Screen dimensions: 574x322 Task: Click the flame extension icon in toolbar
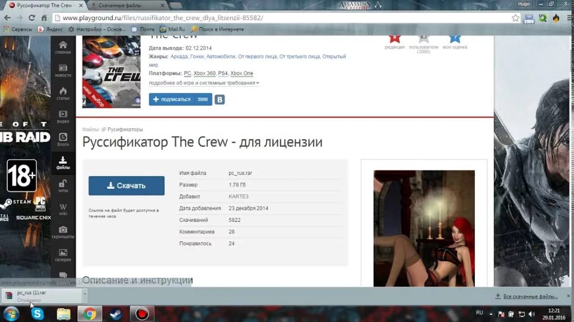click(x=557, y=18)
